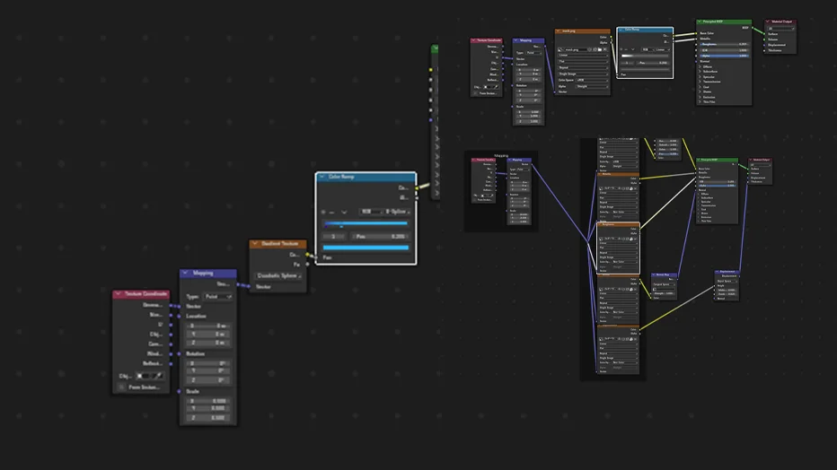Open Object Space dropdown in Displacement node
Image resolution: width=837 pixels, height=470 pixels.
click(x=727, y=282)
